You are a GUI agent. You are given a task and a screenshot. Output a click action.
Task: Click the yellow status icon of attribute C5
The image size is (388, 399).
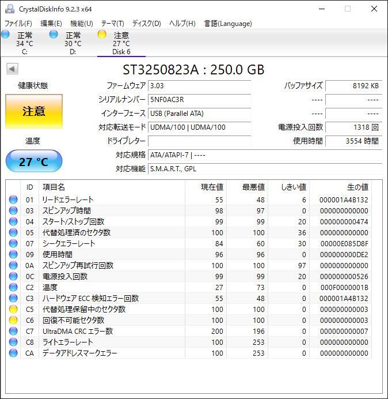click(x=13, y=309)
